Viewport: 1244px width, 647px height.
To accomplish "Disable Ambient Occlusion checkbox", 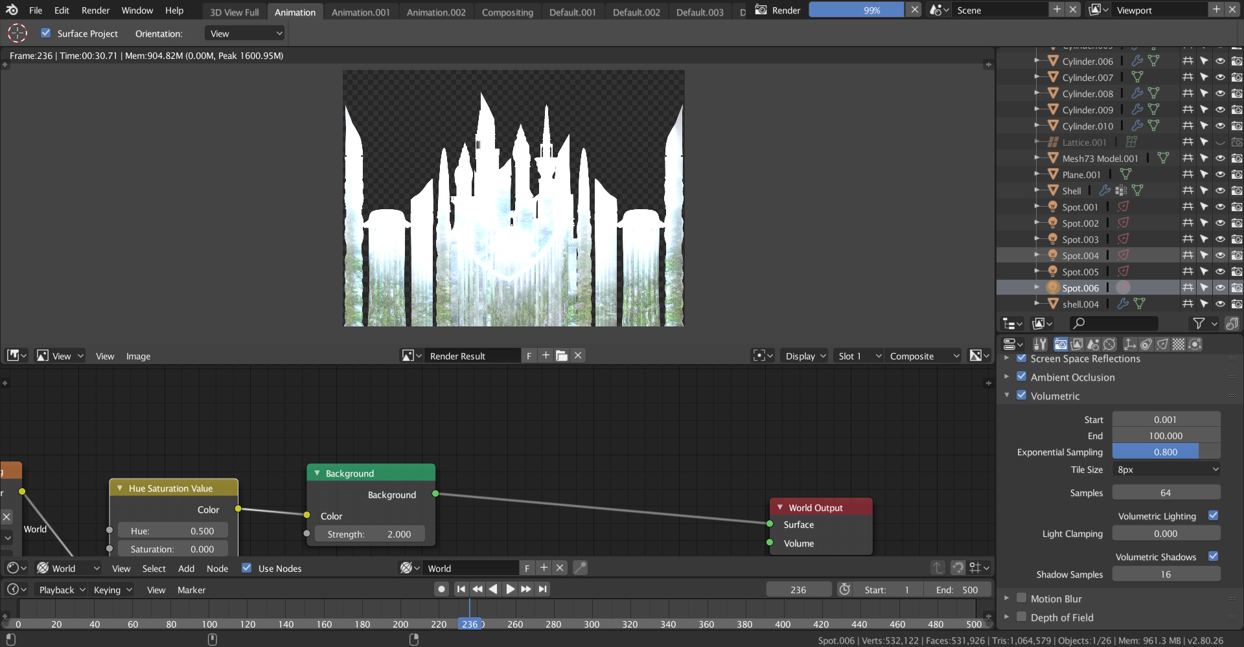I will tap(1022, 376).
